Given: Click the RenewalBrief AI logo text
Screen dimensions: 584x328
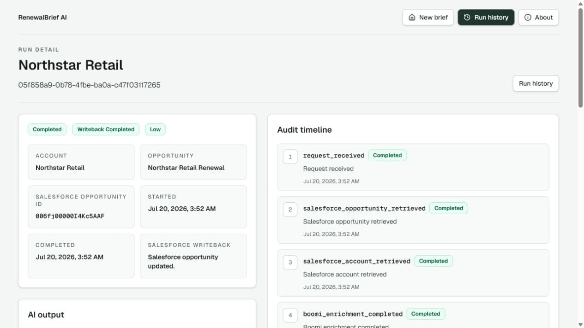Looking at the screenshot, I should point(42,18).
